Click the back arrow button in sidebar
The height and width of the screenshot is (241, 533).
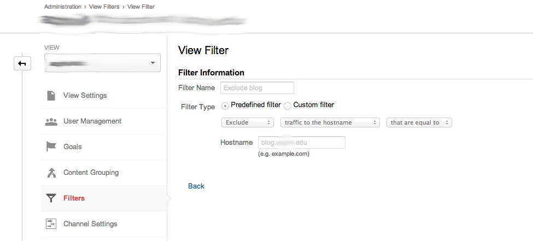22,64
